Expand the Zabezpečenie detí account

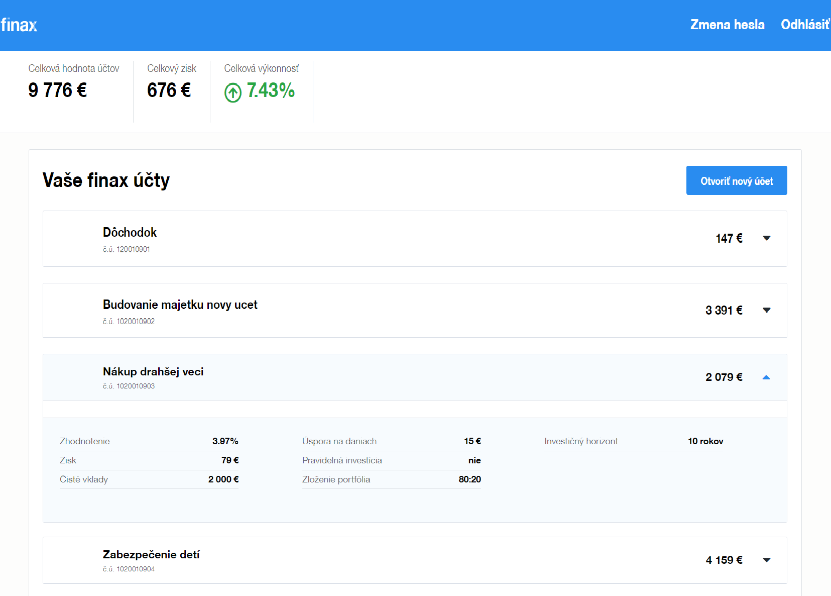766,560
